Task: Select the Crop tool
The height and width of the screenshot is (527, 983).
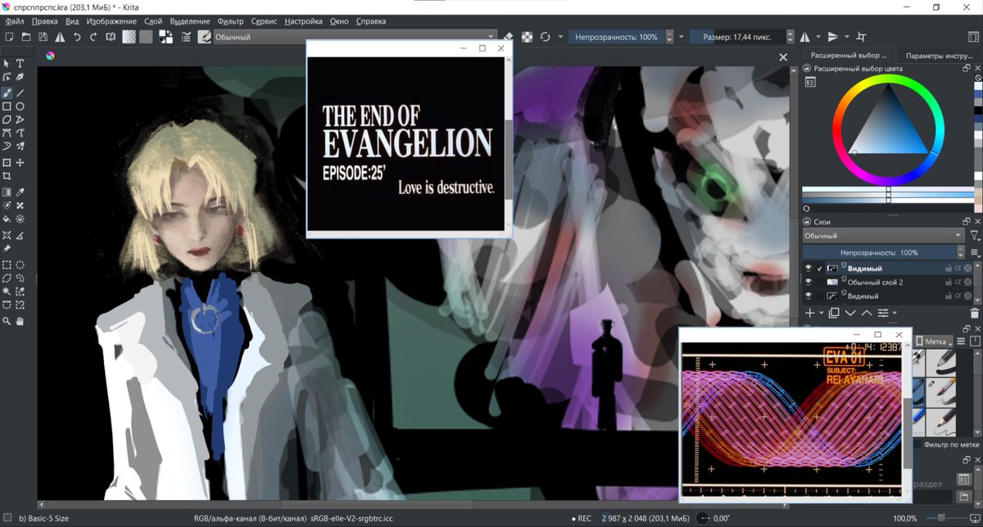Action: click(x=7, y=176)
